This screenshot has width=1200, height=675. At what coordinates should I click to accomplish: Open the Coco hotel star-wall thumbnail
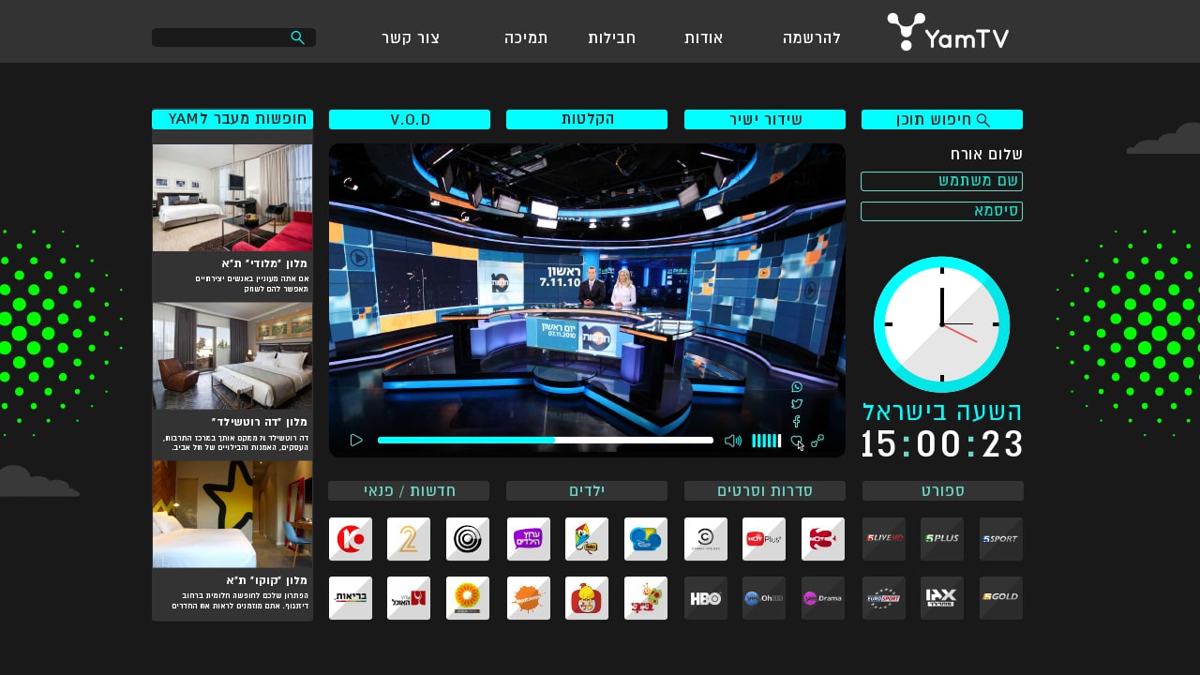coord(232,514)
